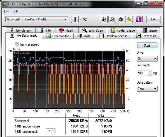Open the Help menu
The image size is (165, 137).
18,11
